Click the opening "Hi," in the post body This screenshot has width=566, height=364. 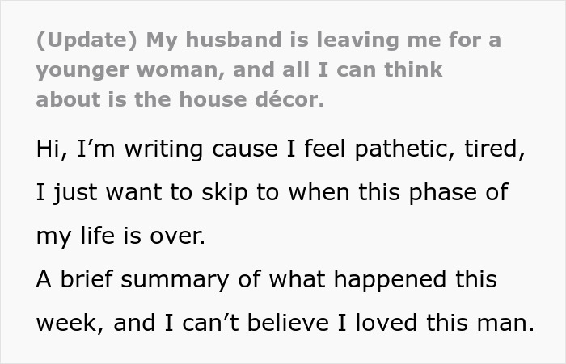[52, 150]
